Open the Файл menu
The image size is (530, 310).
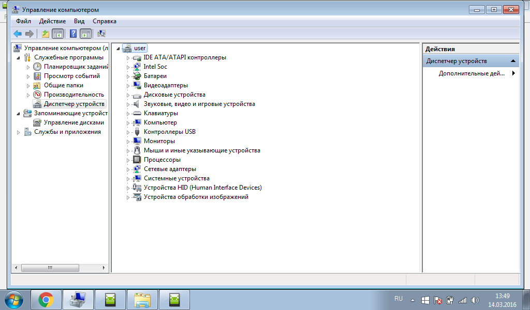pyautogui.click(x=23, y=21)
